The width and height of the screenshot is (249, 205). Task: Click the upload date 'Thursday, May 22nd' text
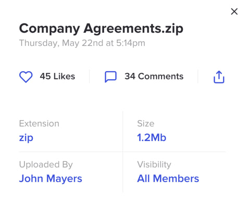57,43
